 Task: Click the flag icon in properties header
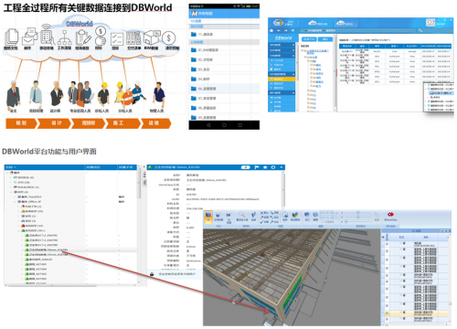(257, 167)
